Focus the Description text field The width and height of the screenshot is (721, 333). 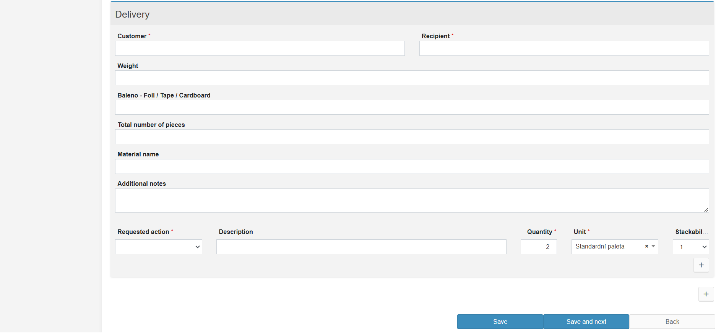coord(361,247)
